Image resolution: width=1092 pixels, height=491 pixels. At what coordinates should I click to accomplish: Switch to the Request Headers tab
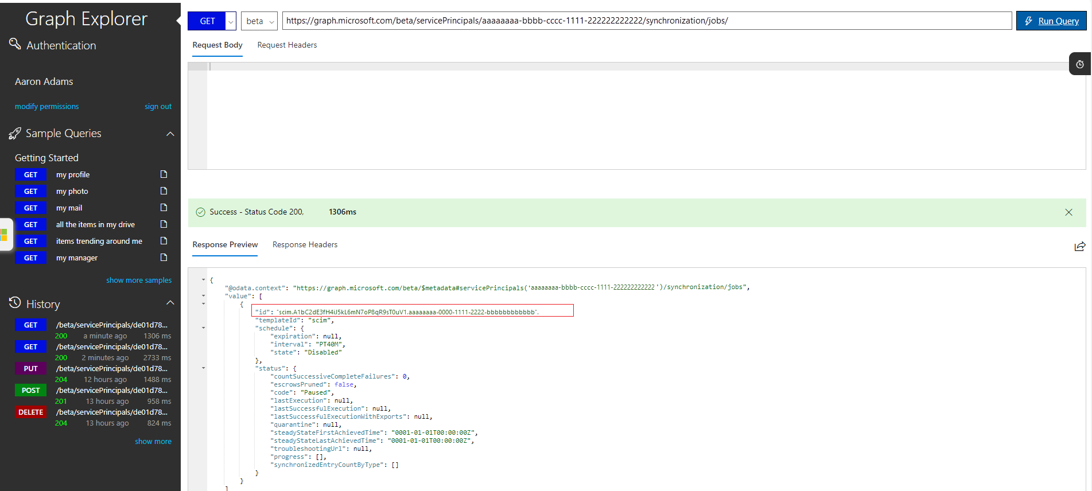coord(287,45)
